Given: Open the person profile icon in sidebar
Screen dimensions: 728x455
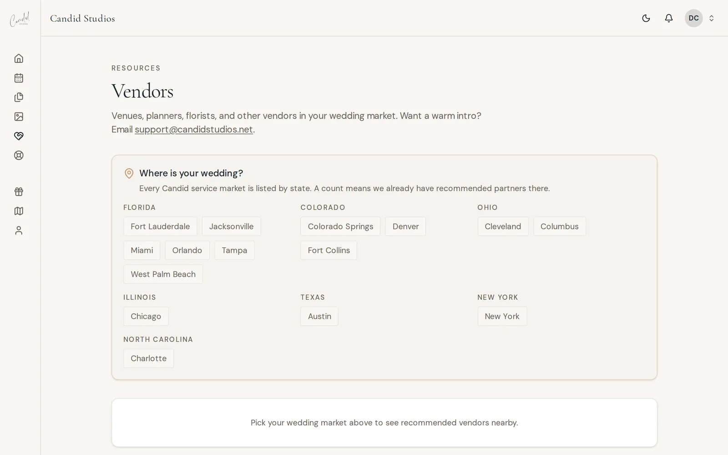Looking at the screenshot, I should click(x=19, y=231).
